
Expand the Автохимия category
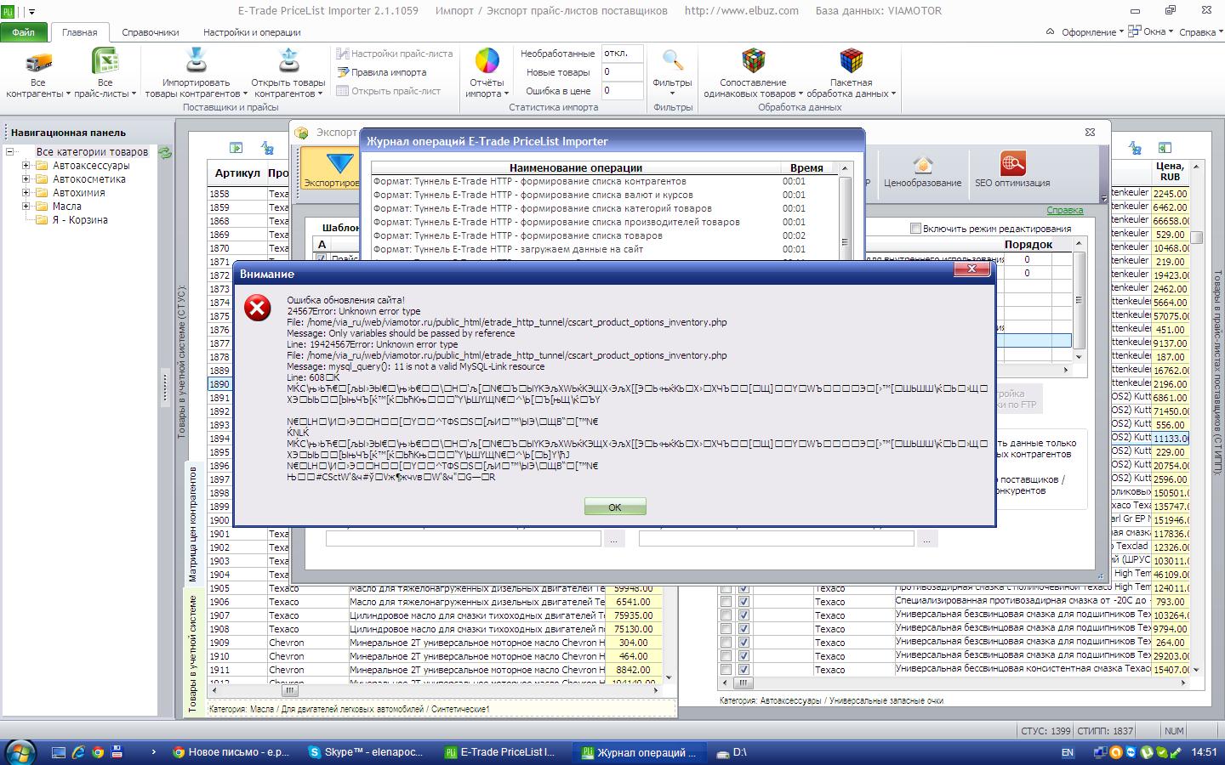(26, 193)
